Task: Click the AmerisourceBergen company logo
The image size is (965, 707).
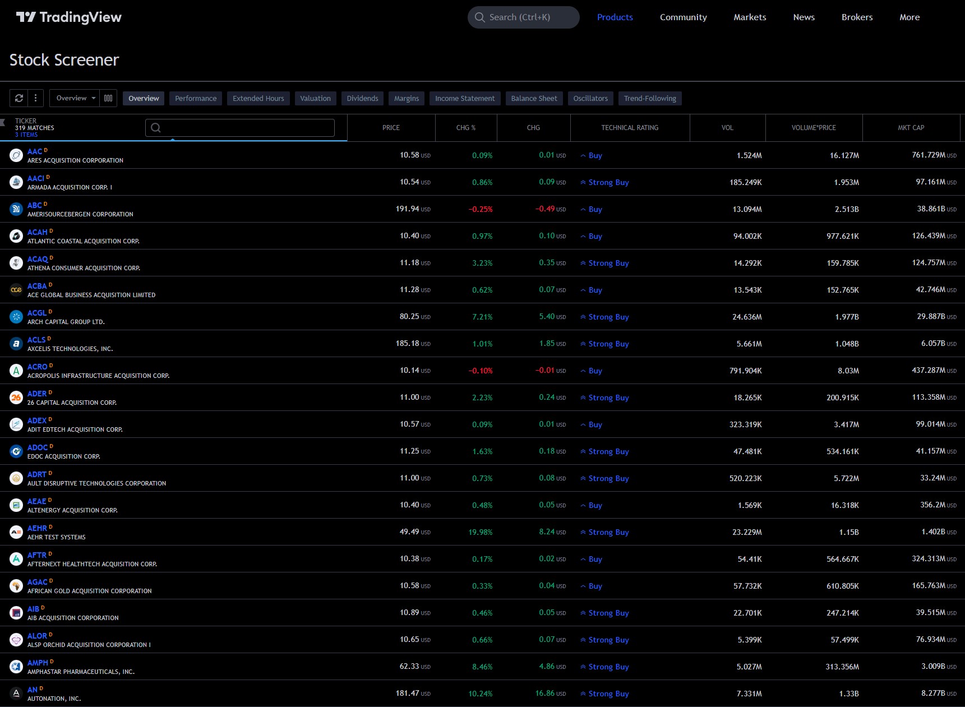Action: [16, 209]
